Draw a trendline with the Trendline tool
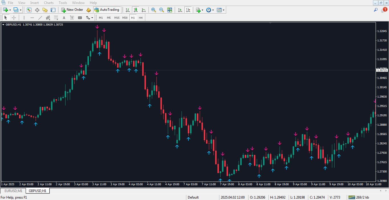Viewport: 389px width, 200px height. point(40,18)
